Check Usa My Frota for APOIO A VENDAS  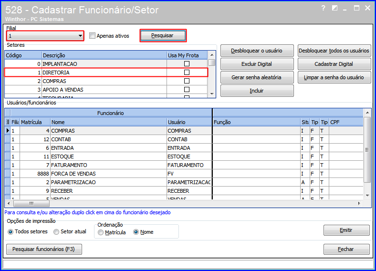point(187,90)
